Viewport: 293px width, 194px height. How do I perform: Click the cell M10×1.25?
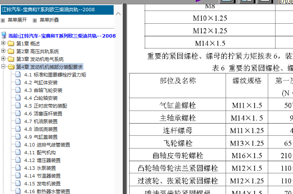210,18
